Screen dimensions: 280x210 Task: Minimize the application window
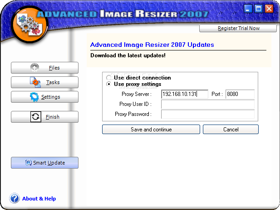click(248, 9)
